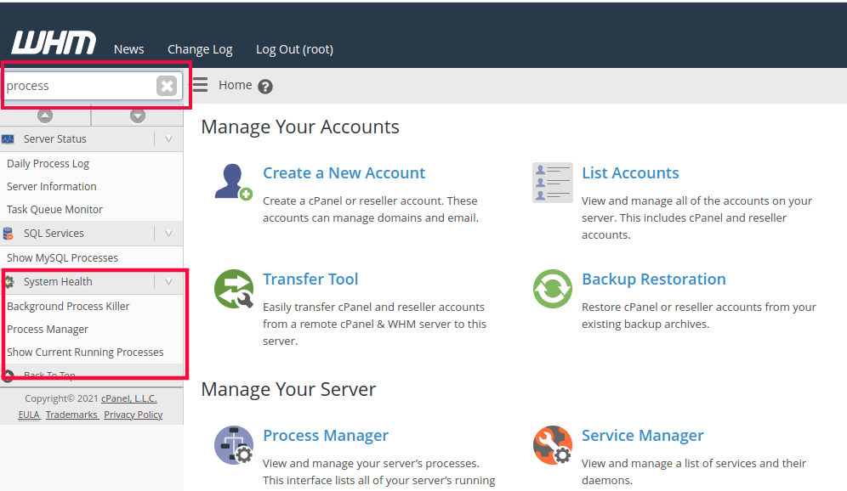Open Backup Restoration via its green icon
This screenshot has height=491, width=847.
click(552, 289)
